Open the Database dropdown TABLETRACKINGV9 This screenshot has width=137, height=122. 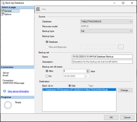tap(106, 21)
